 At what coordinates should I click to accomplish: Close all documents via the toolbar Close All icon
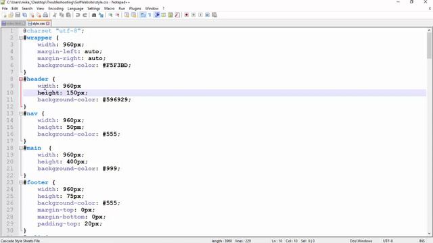[39, 15]
